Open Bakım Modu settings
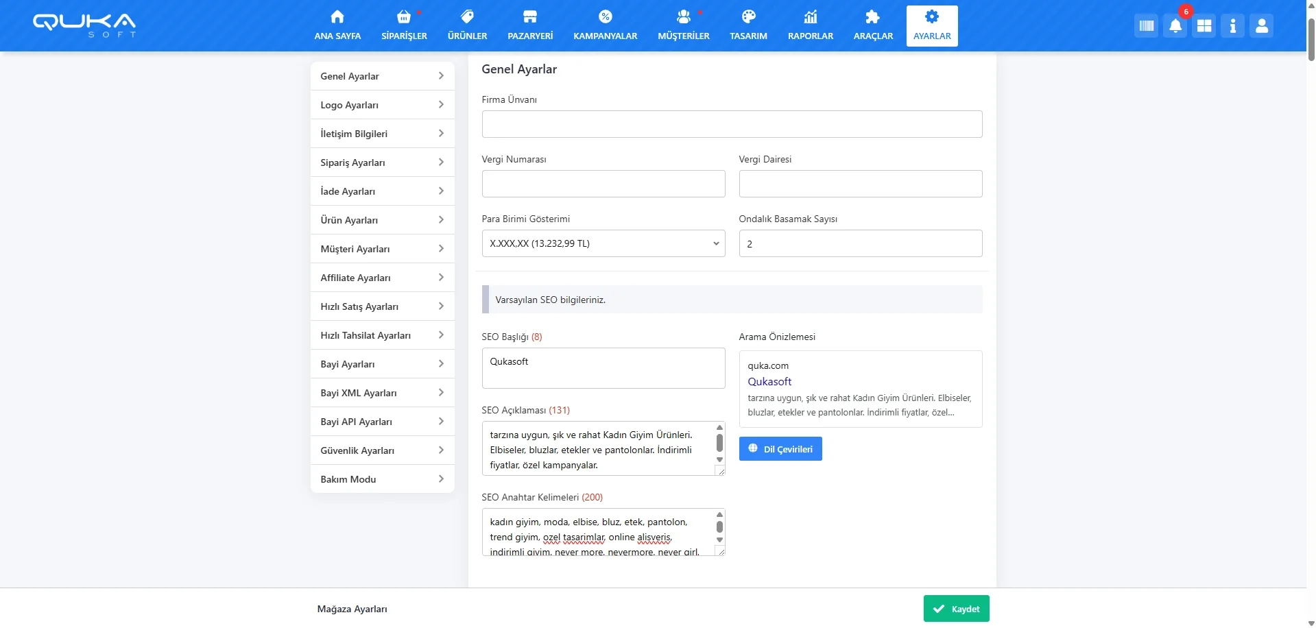Screen dimensions: 1316x628 click(382, 479)
